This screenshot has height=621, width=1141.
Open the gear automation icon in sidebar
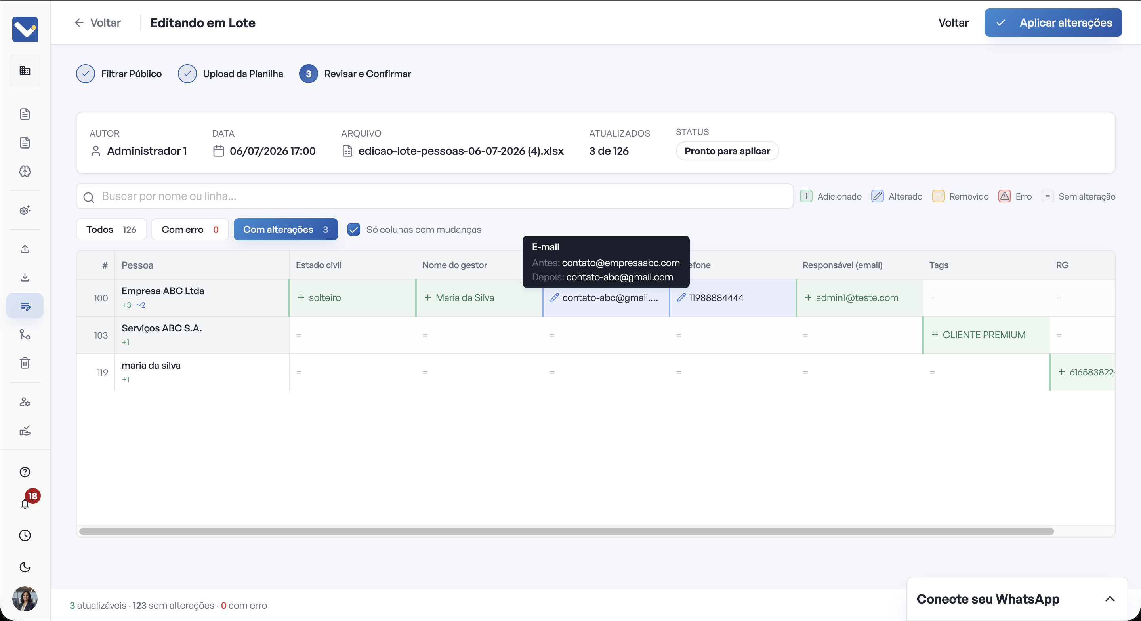point(25,210)
